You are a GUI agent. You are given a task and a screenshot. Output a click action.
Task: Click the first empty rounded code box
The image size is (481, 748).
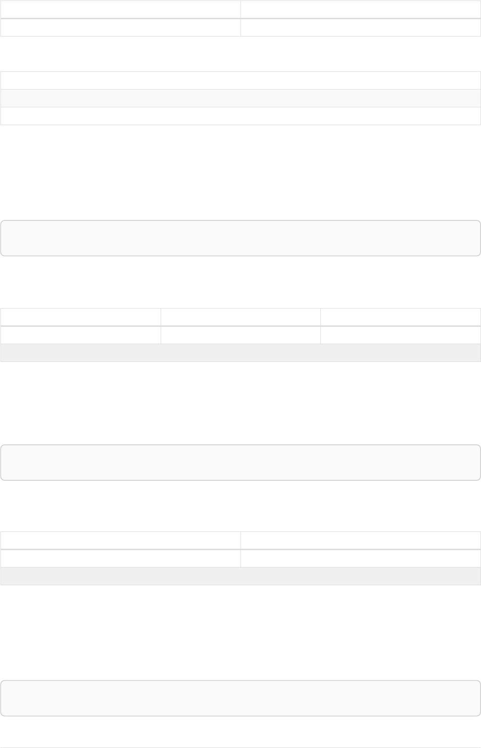(x=240, y=238)
